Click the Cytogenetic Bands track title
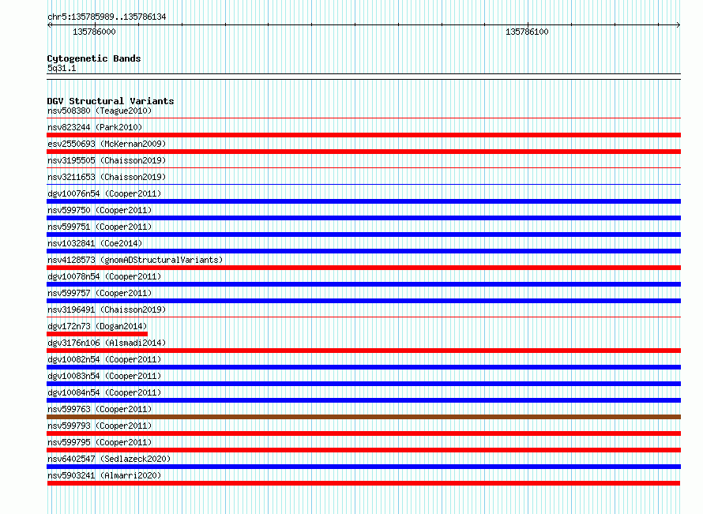Viewport: 703px width, 514px height. (94, 58)
